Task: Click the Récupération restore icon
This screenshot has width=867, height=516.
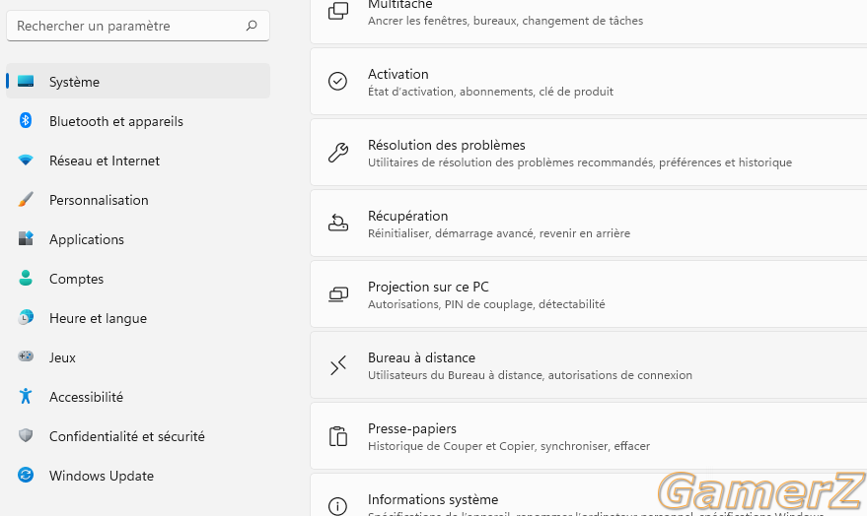Action: tap(338, 223)
